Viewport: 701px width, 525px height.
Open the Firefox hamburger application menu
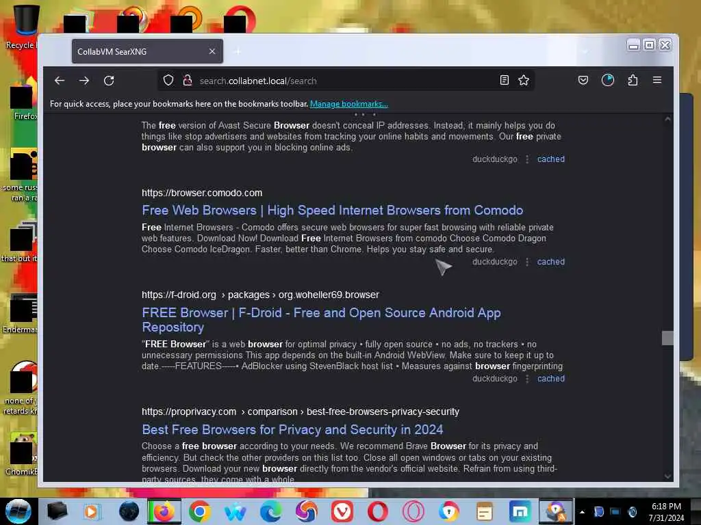(x=657, y=81)
